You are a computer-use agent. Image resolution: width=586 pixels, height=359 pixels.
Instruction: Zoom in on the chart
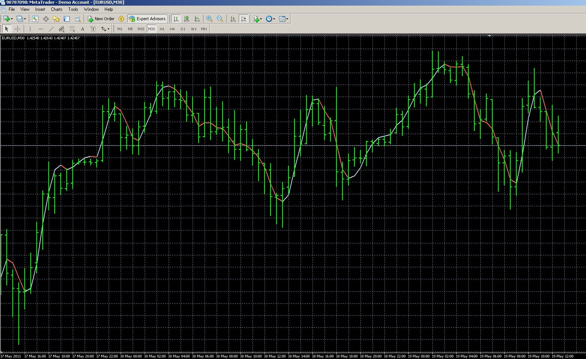coord(209,19)
